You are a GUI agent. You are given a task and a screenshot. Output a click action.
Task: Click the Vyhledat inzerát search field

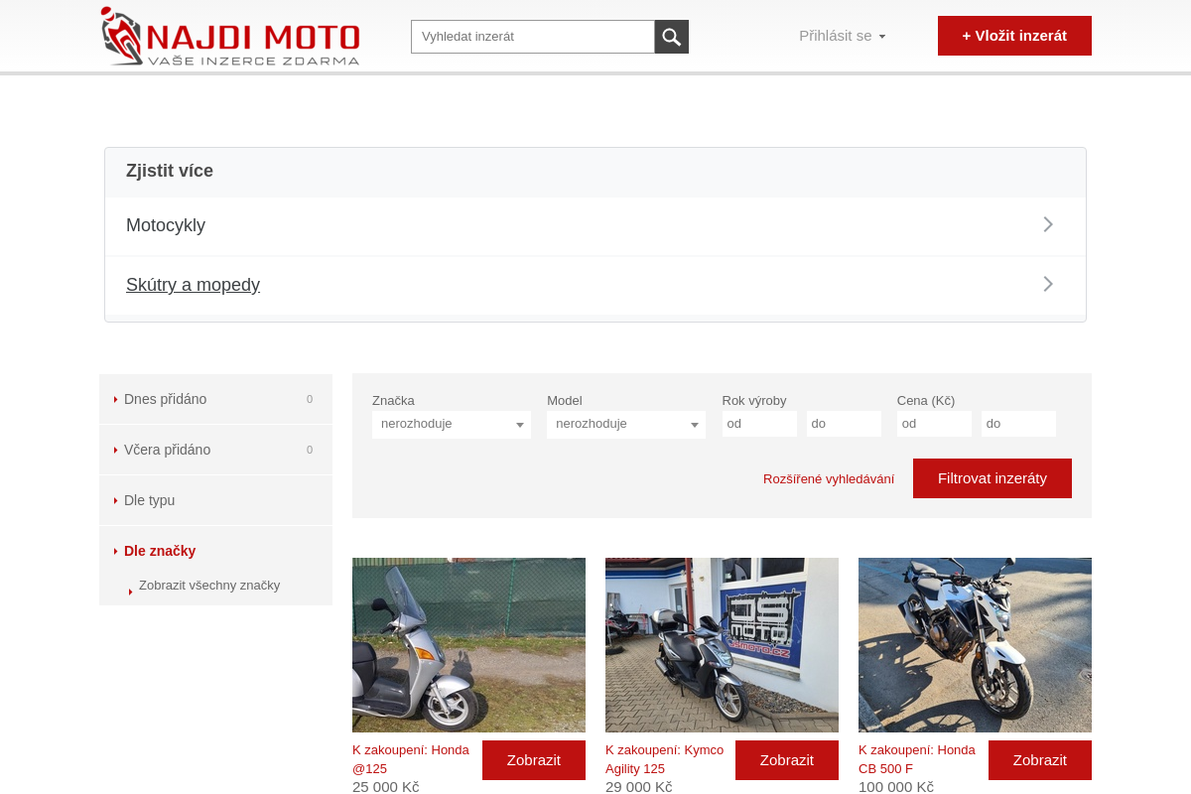tap(532, 37)
